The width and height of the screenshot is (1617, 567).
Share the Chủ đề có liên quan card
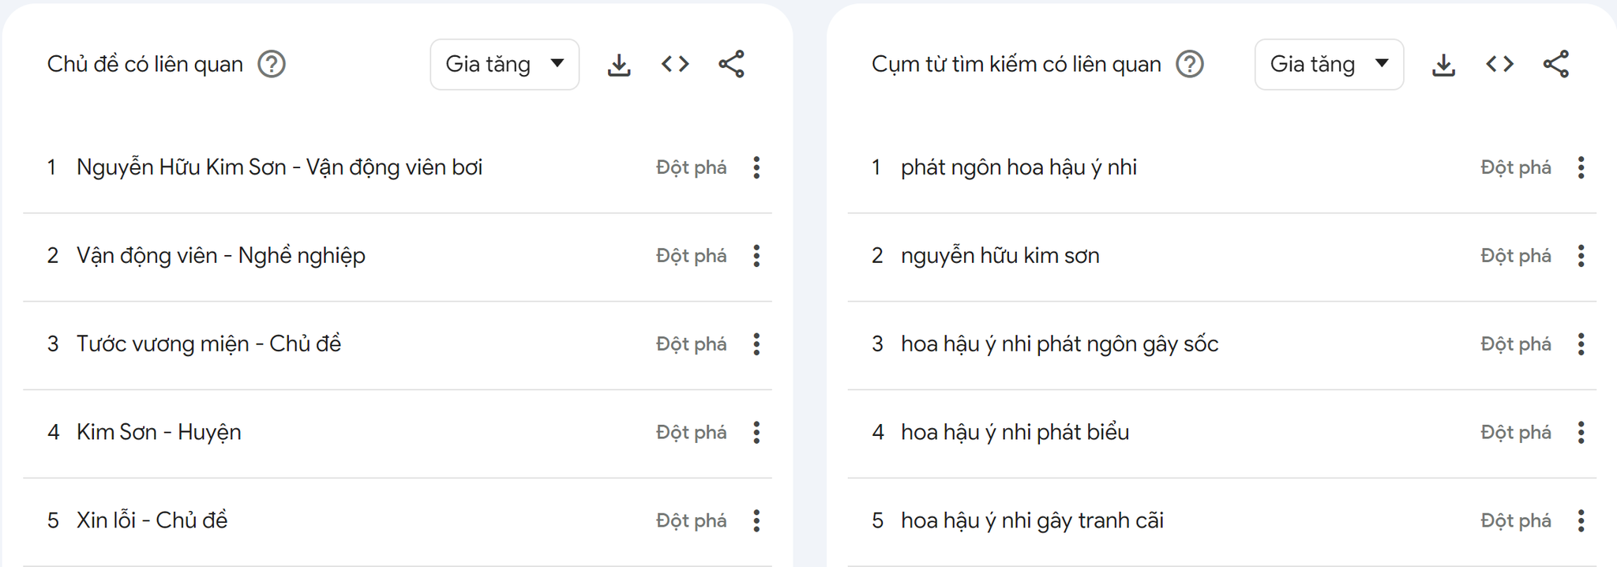pyautogui.click(x=731, y=64)
